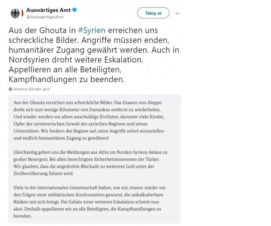
Task: Click the globe translate icon
Action: [x=11, y=89]
